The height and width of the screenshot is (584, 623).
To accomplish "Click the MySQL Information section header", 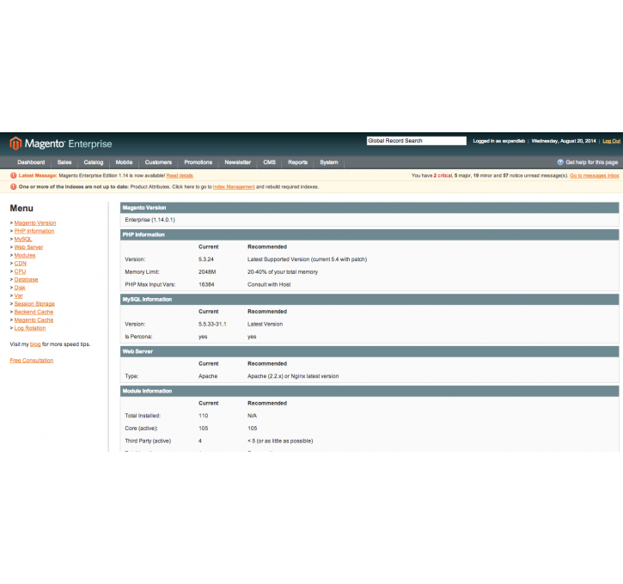I will pos(370,300).
